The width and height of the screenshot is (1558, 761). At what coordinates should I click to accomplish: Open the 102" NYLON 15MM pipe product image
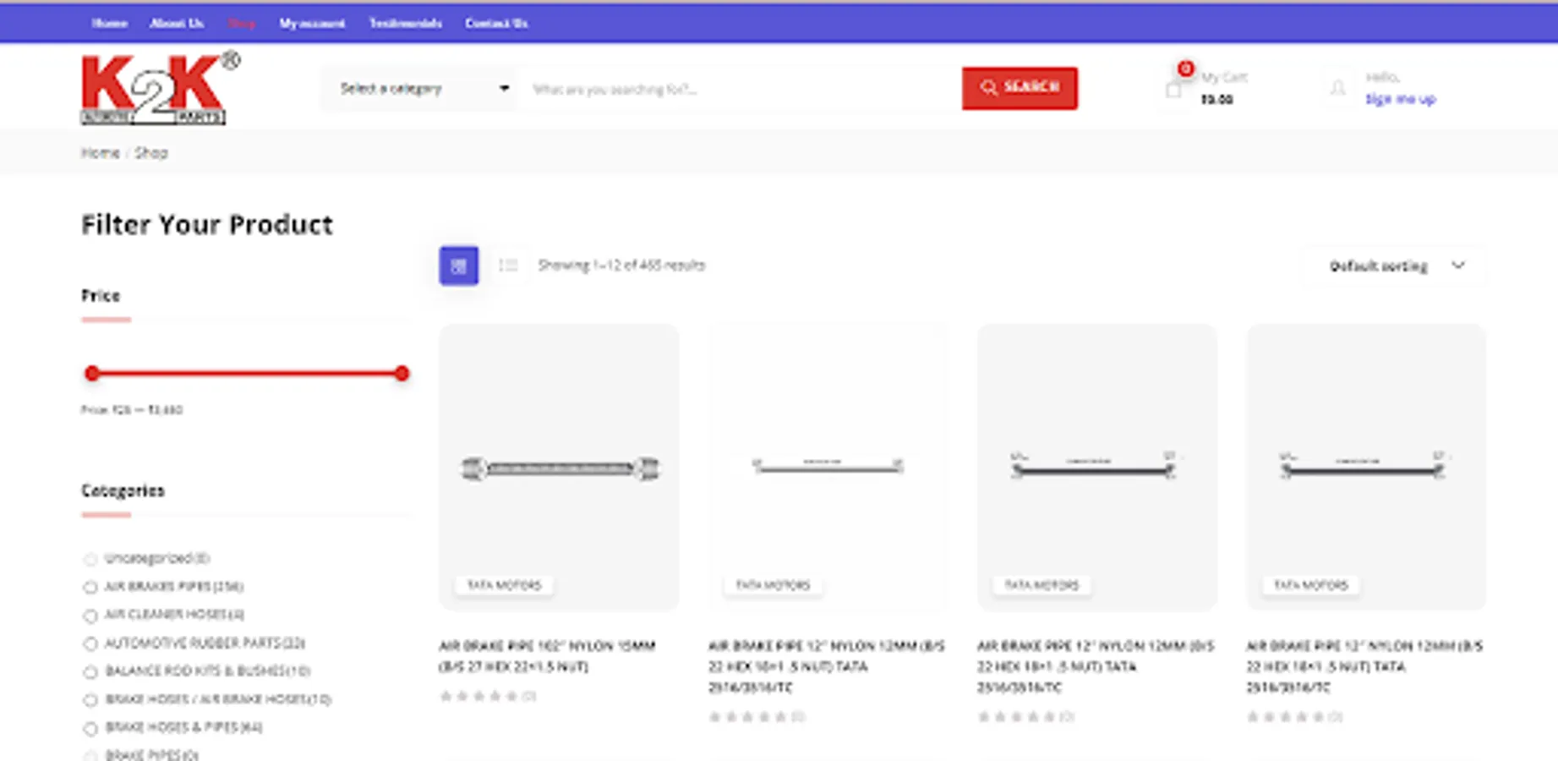point(559,468)
